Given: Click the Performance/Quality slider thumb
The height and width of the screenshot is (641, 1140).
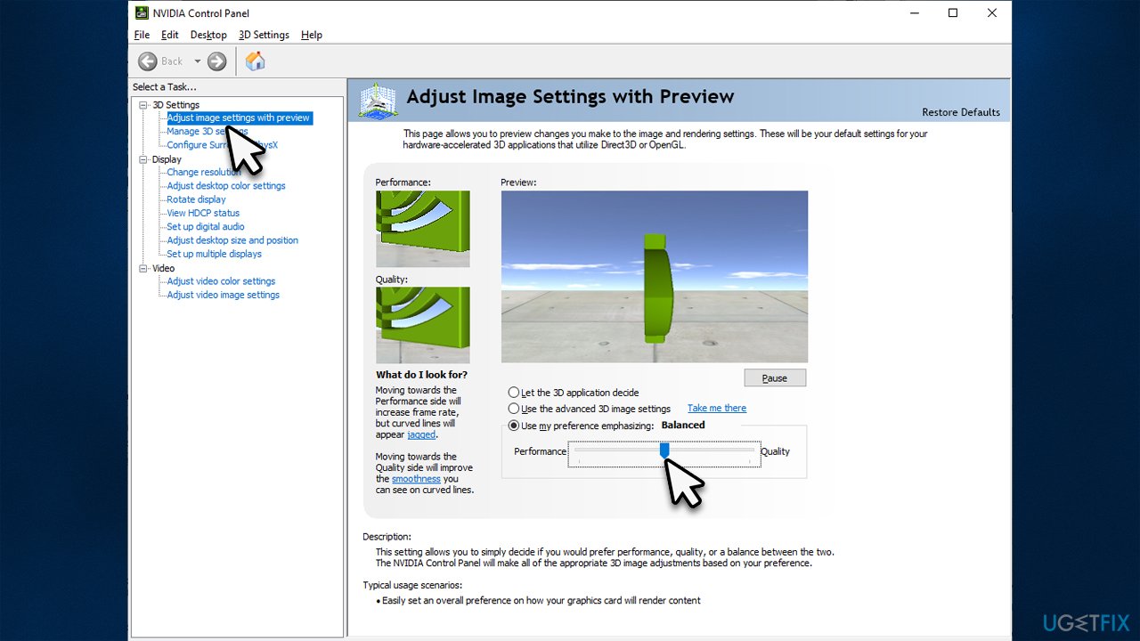Looking at the screenshot, I should (x=664, y=451).
